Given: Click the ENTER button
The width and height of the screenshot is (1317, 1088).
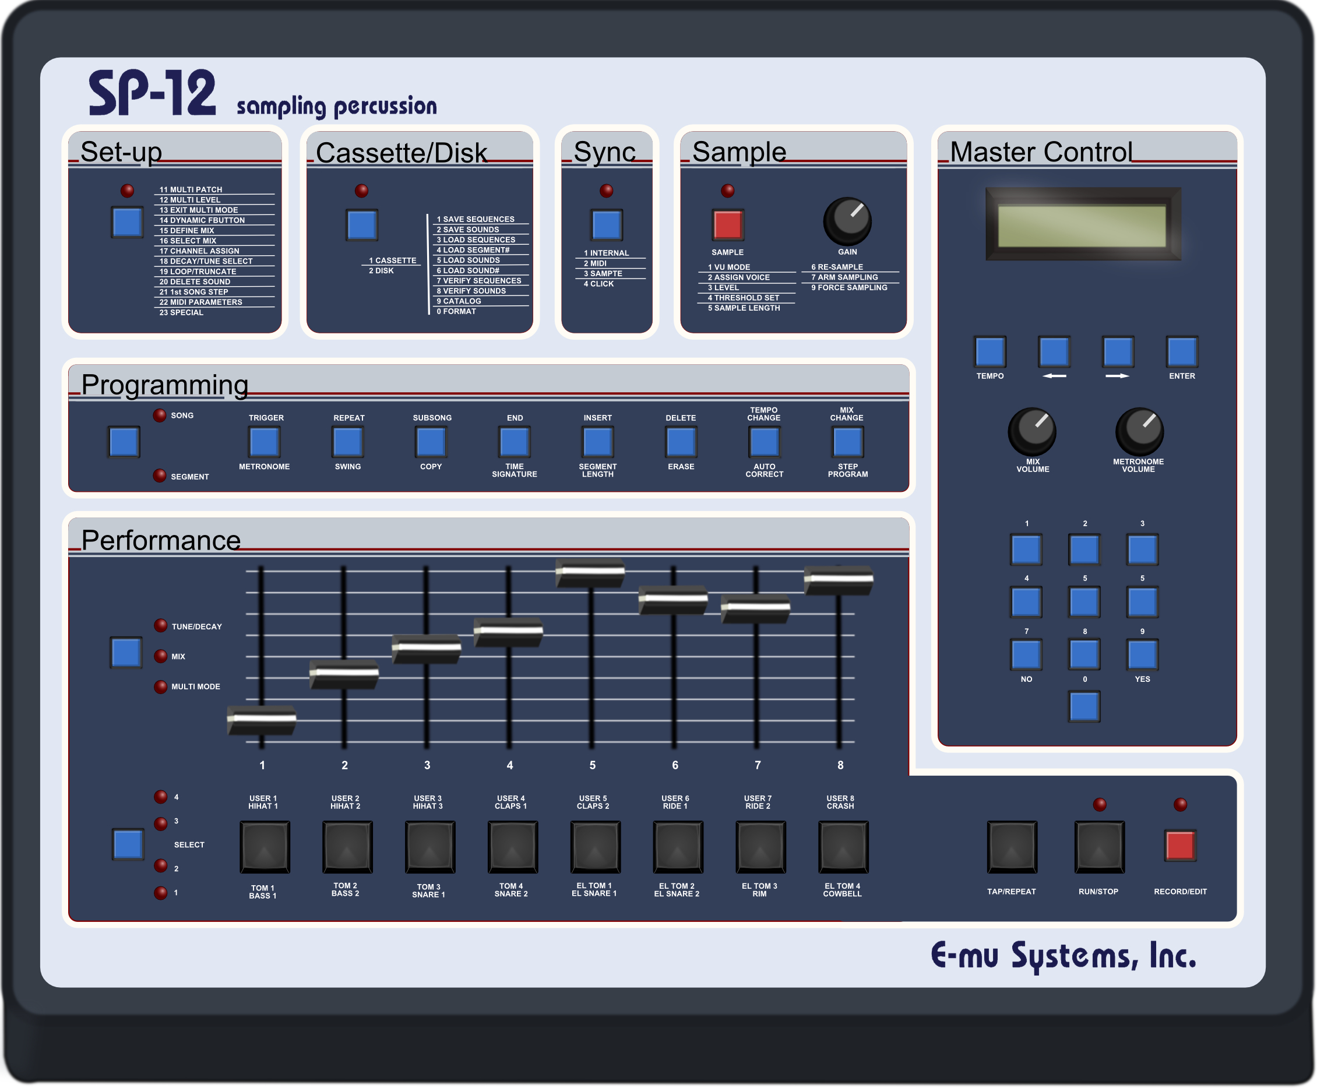Looking at the screenshot, I should (x=1182, y=351).
